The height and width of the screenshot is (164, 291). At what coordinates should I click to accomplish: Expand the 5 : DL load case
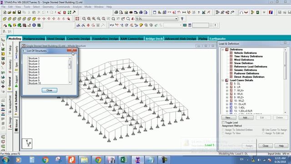pos(227,84)
